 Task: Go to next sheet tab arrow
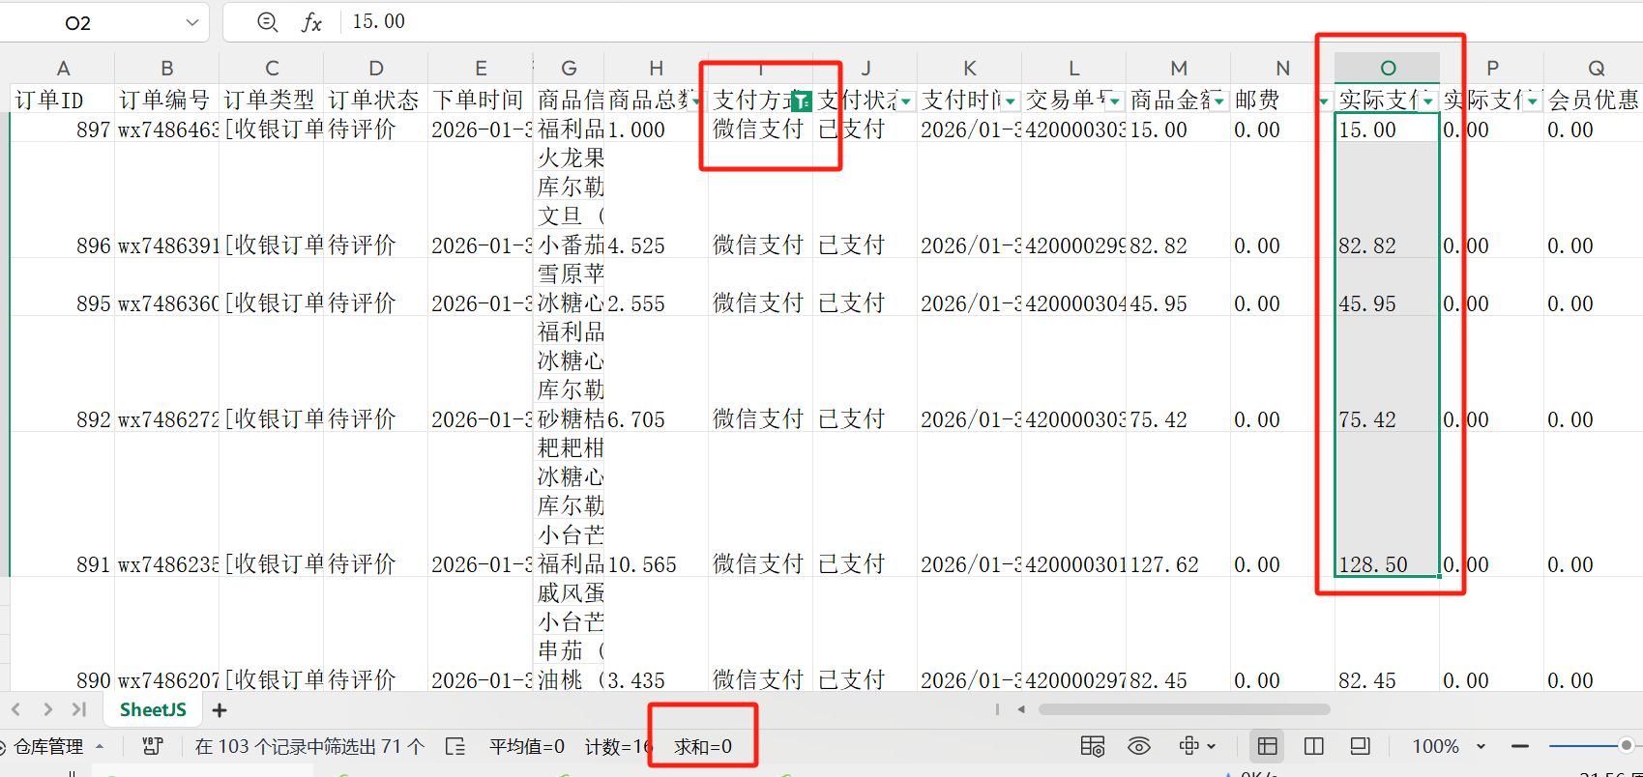pos(47,709)
